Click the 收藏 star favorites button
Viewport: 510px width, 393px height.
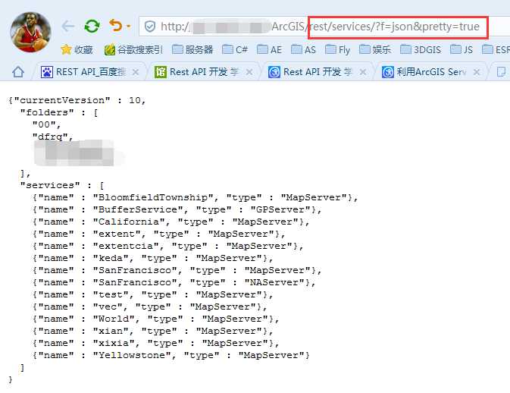[77, 50]
